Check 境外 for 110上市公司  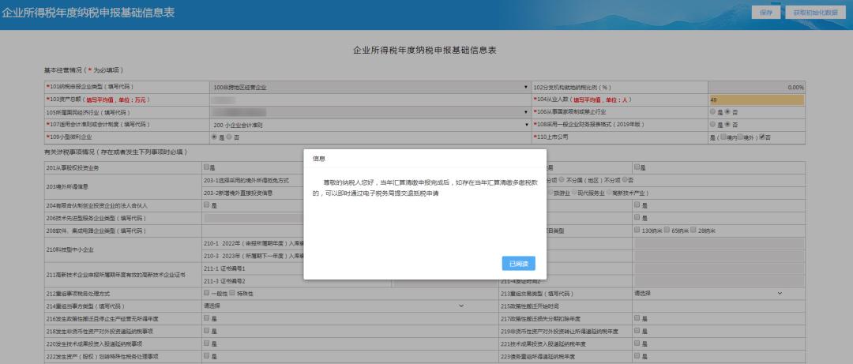click(x=740, y=137)
